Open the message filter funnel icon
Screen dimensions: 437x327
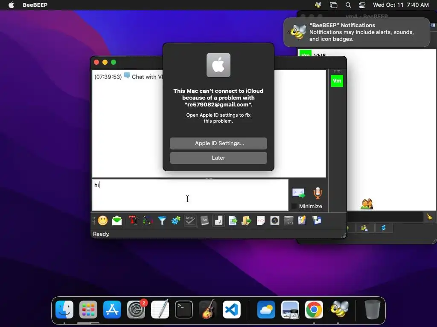point(162,221)
